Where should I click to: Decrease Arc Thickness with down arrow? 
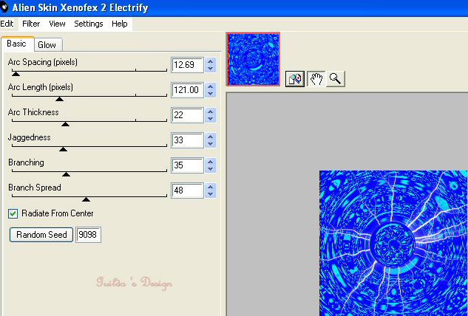(211, 119)
